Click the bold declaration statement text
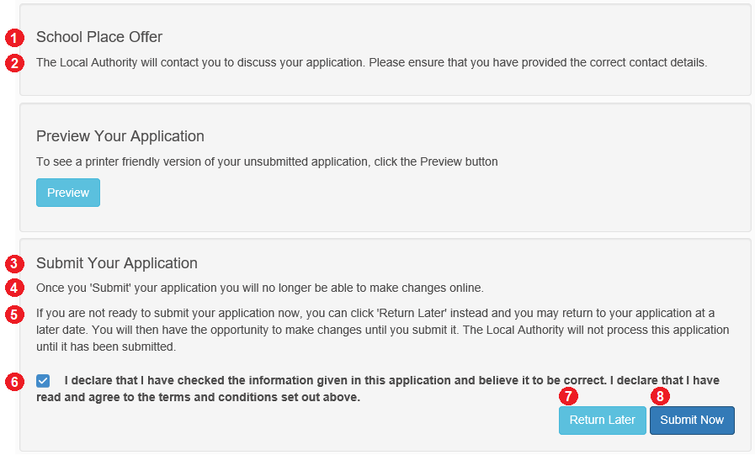The image size is (755, 455). (378, 389)
